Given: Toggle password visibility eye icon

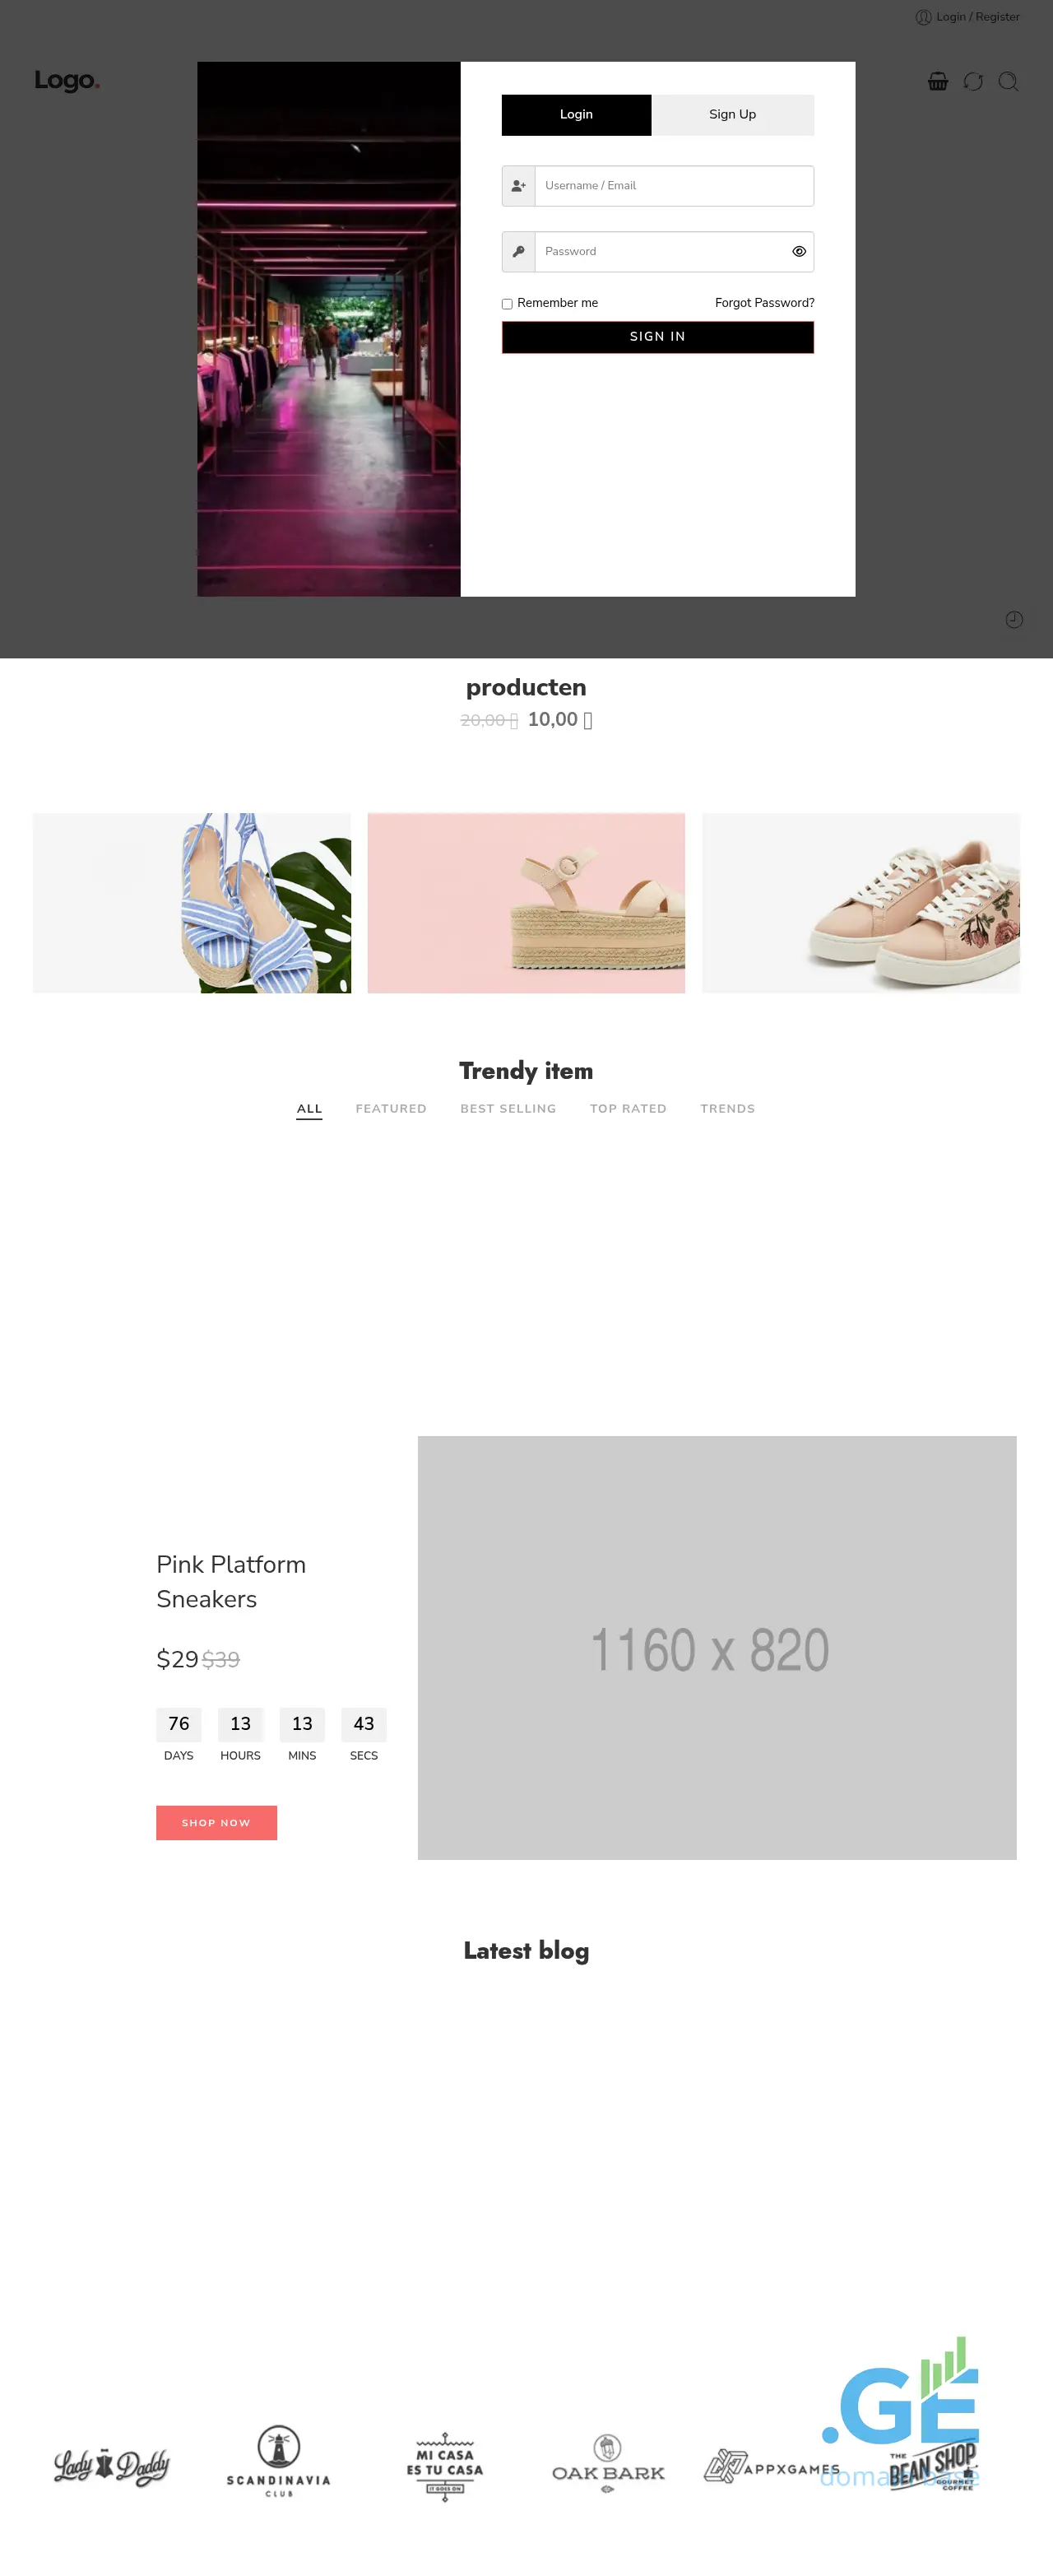Looking at the screenshot, I should 799,252.
